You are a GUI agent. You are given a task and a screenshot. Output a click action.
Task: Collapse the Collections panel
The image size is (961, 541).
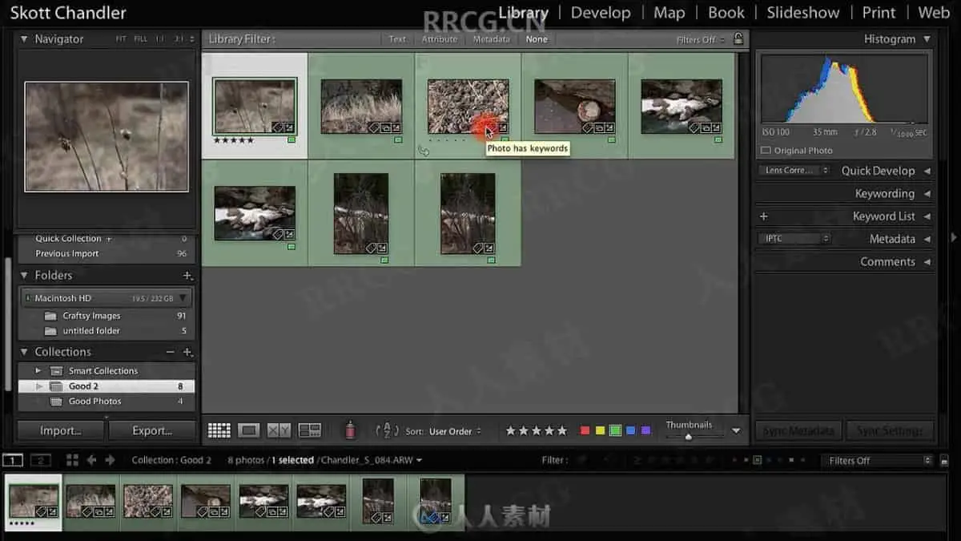pyautogui.click(x=24, y=352)
